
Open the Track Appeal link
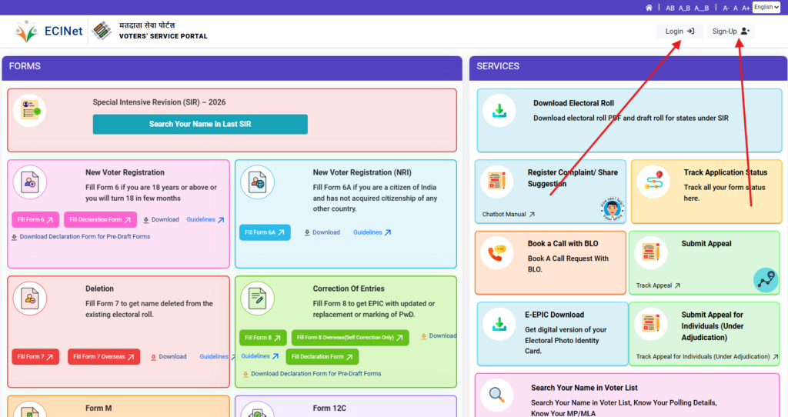point(658,285)
